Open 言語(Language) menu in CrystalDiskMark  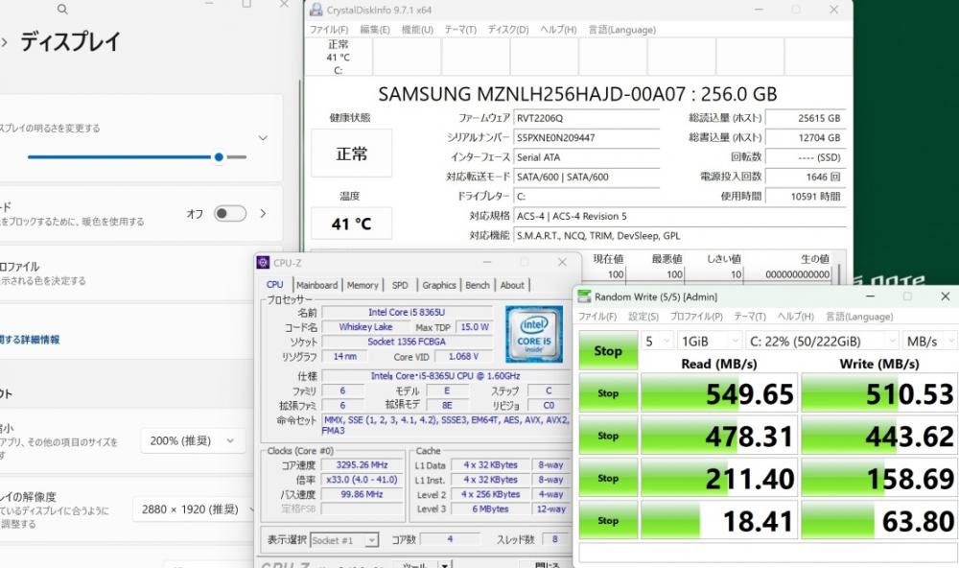858,317
